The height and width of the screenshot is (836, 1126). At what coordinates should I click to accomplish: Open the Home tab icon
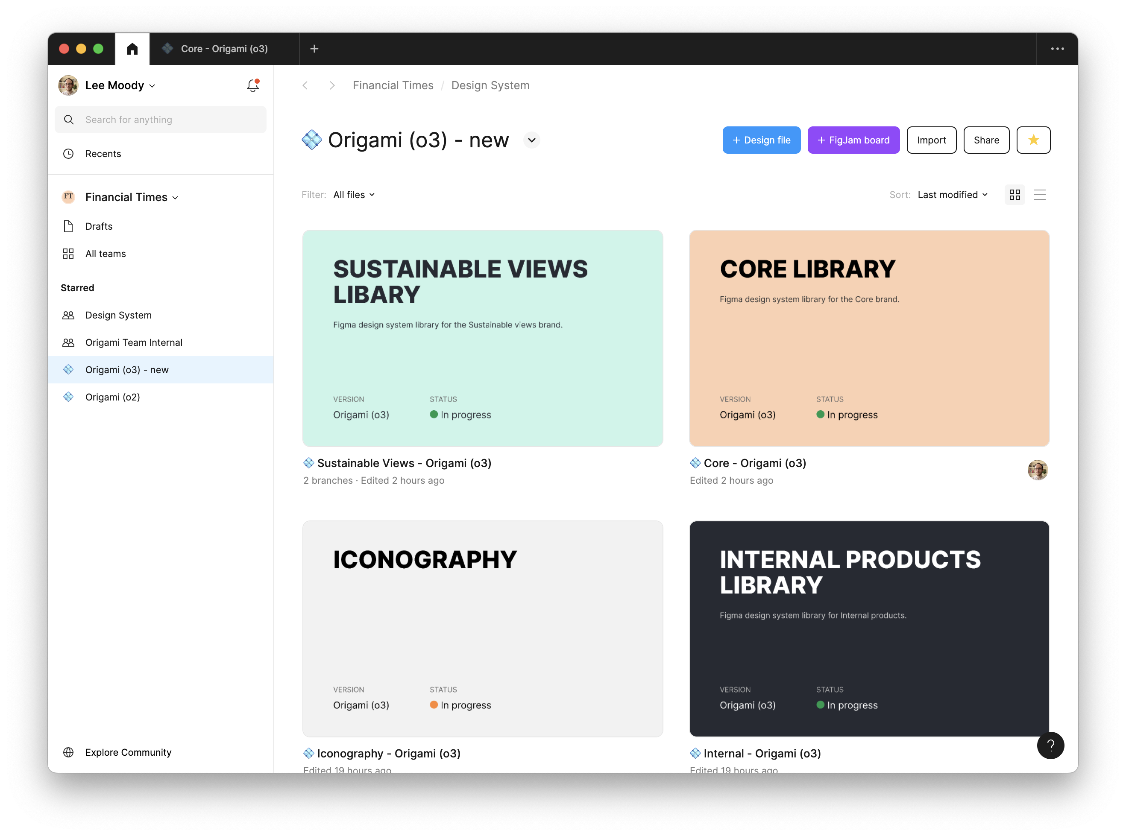pos(132,49)
